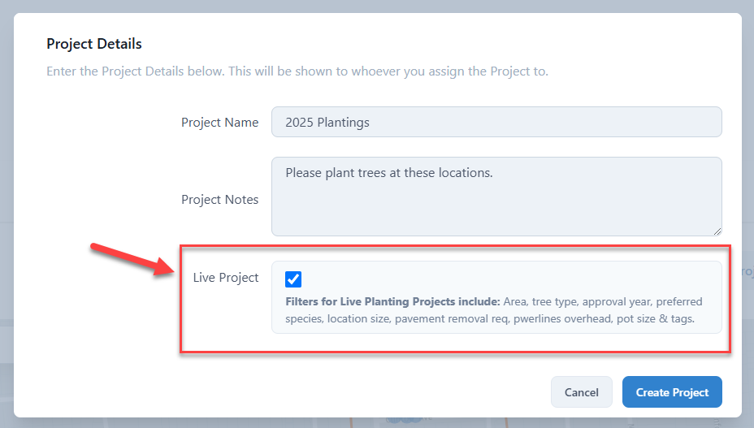This screenshot has height=428, width=754.
Task: Click the 'Please plant trees at these locations' text
Action: (389, 173)
